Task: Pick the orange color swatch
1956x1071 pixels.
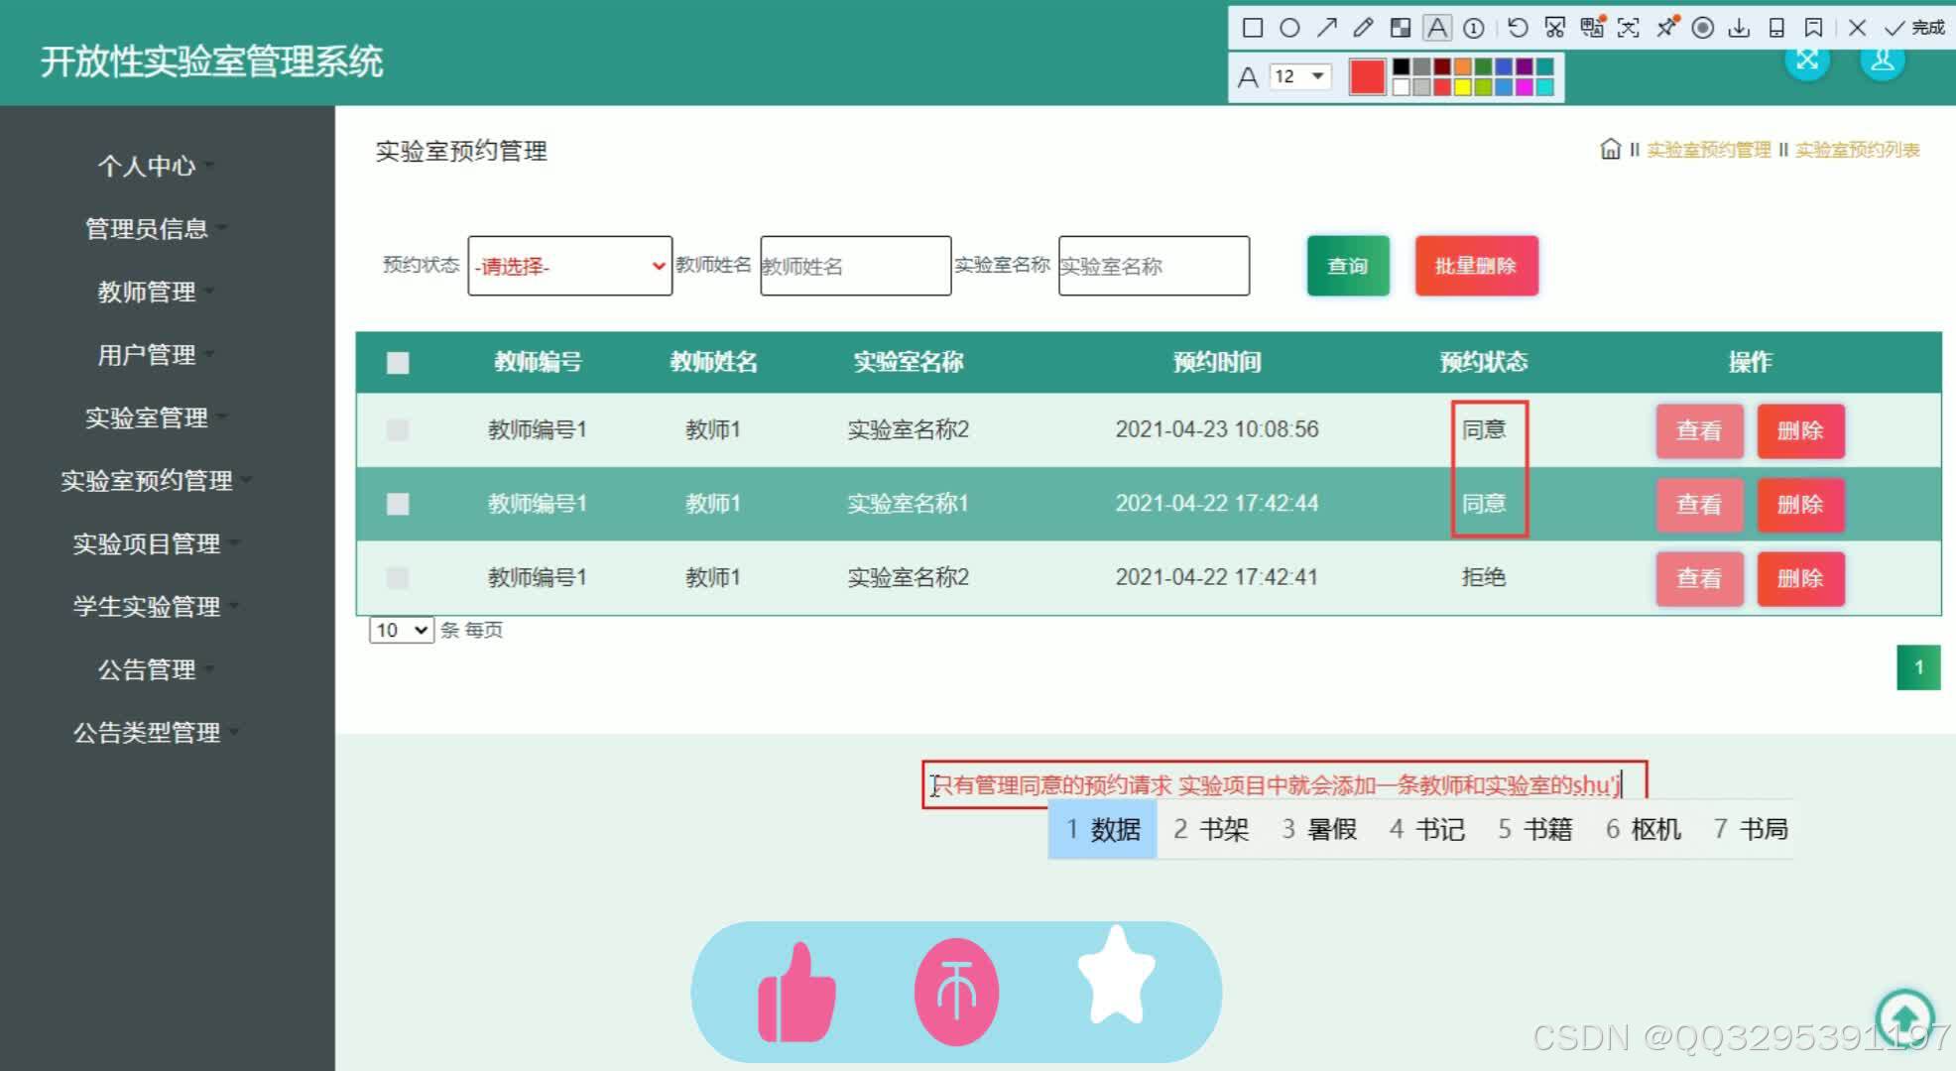Action: 1462,66
